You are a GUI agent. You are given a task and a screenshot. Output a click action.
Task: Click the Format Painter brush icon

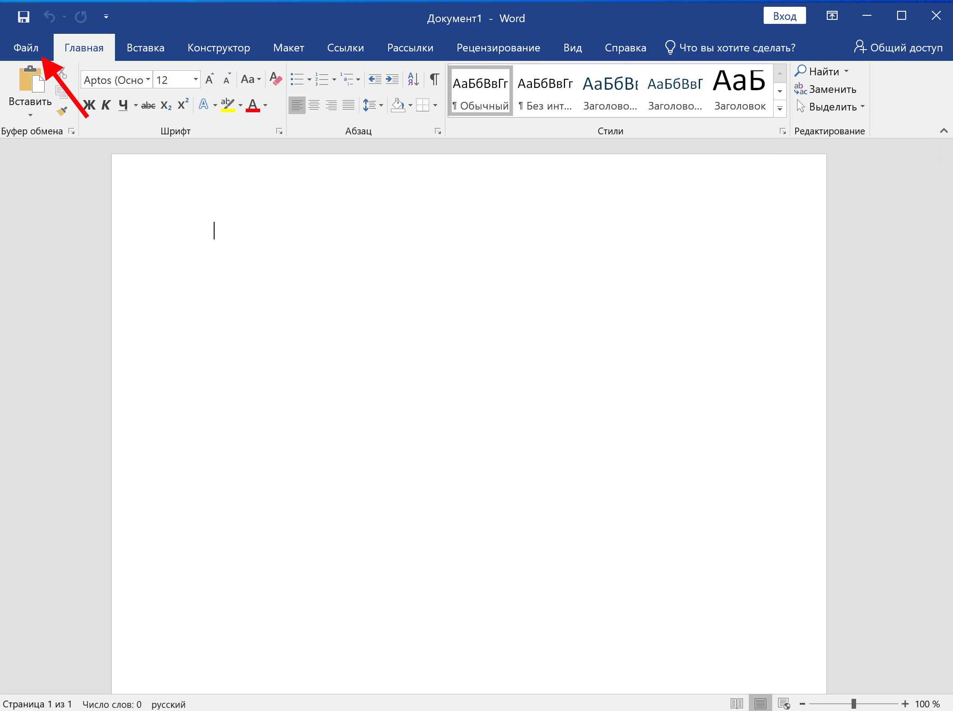(x=62, y=111)
